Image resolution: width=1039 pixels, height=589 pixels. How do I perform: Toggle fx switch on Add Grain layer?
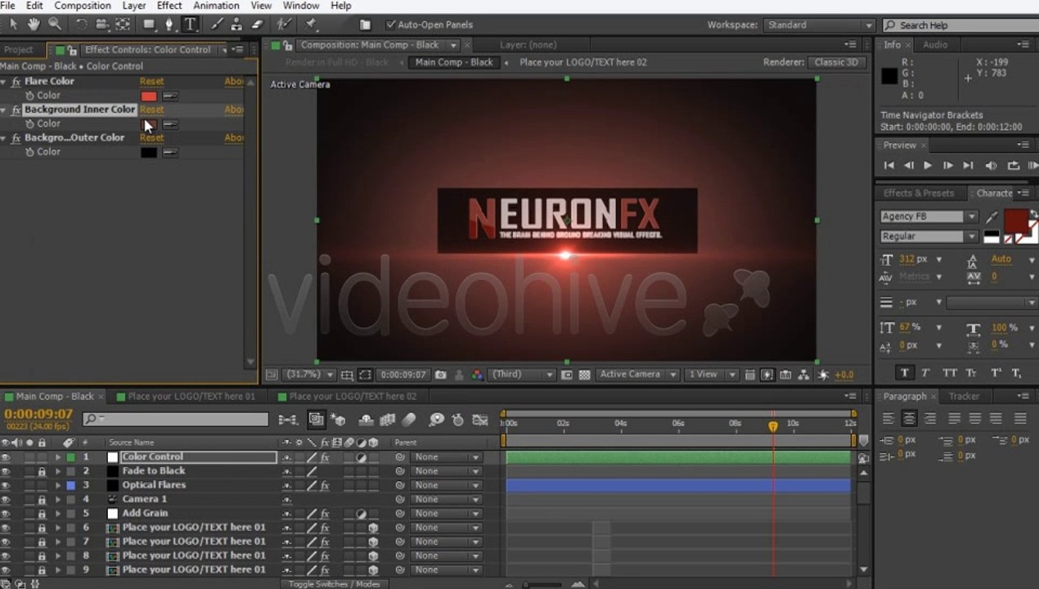(325, 514)
